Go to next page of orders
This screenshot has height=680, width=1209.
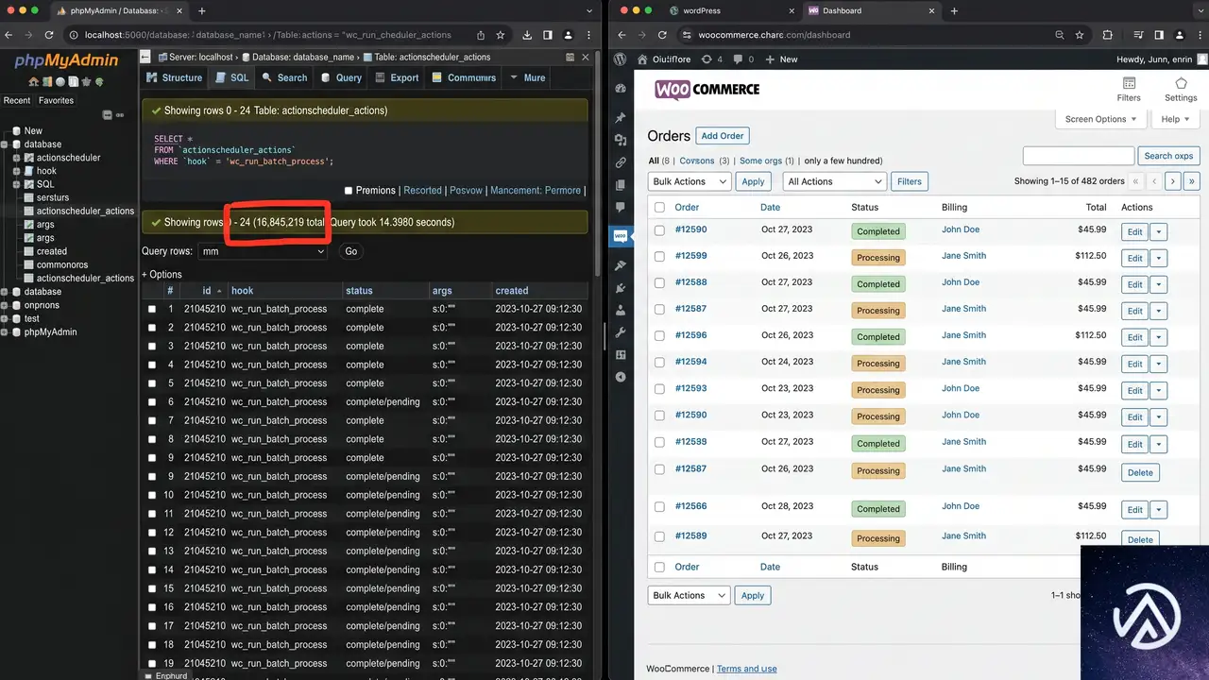(1172, 181)
